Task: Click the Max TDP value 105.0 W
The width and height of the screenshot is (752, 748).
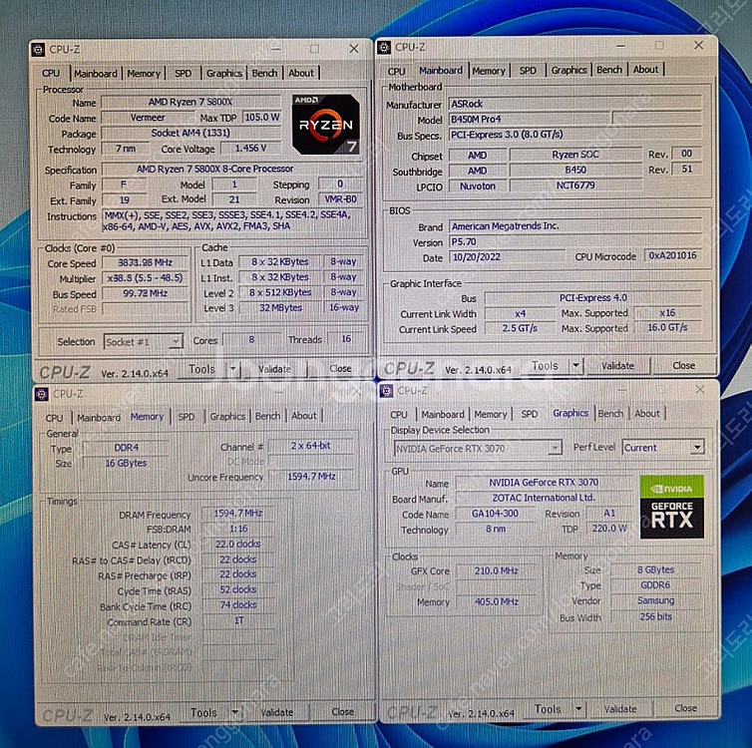Action: pos(262,117)
